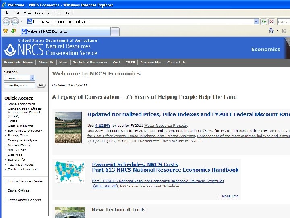
Task: Select the Welcome NRCS Economics tab
Action: pyautogui.click(x=66, y=31)
